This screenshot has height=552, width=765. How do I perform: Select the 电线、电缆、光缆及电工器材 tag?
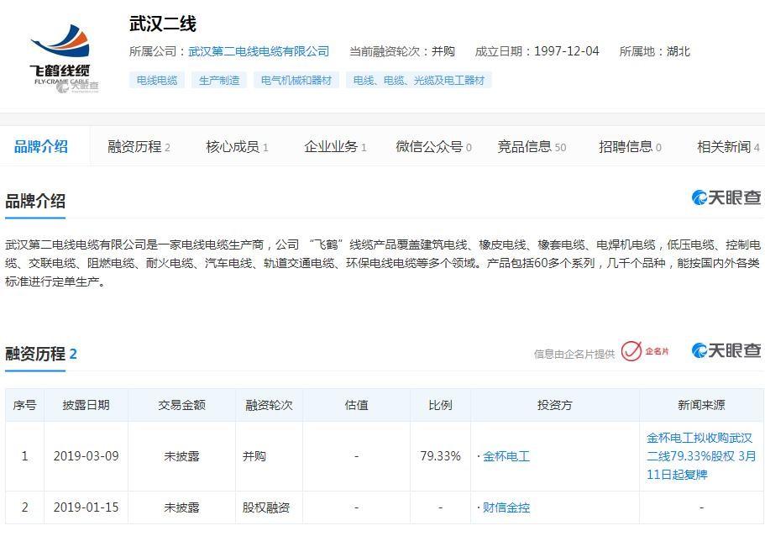pos(419,81)
